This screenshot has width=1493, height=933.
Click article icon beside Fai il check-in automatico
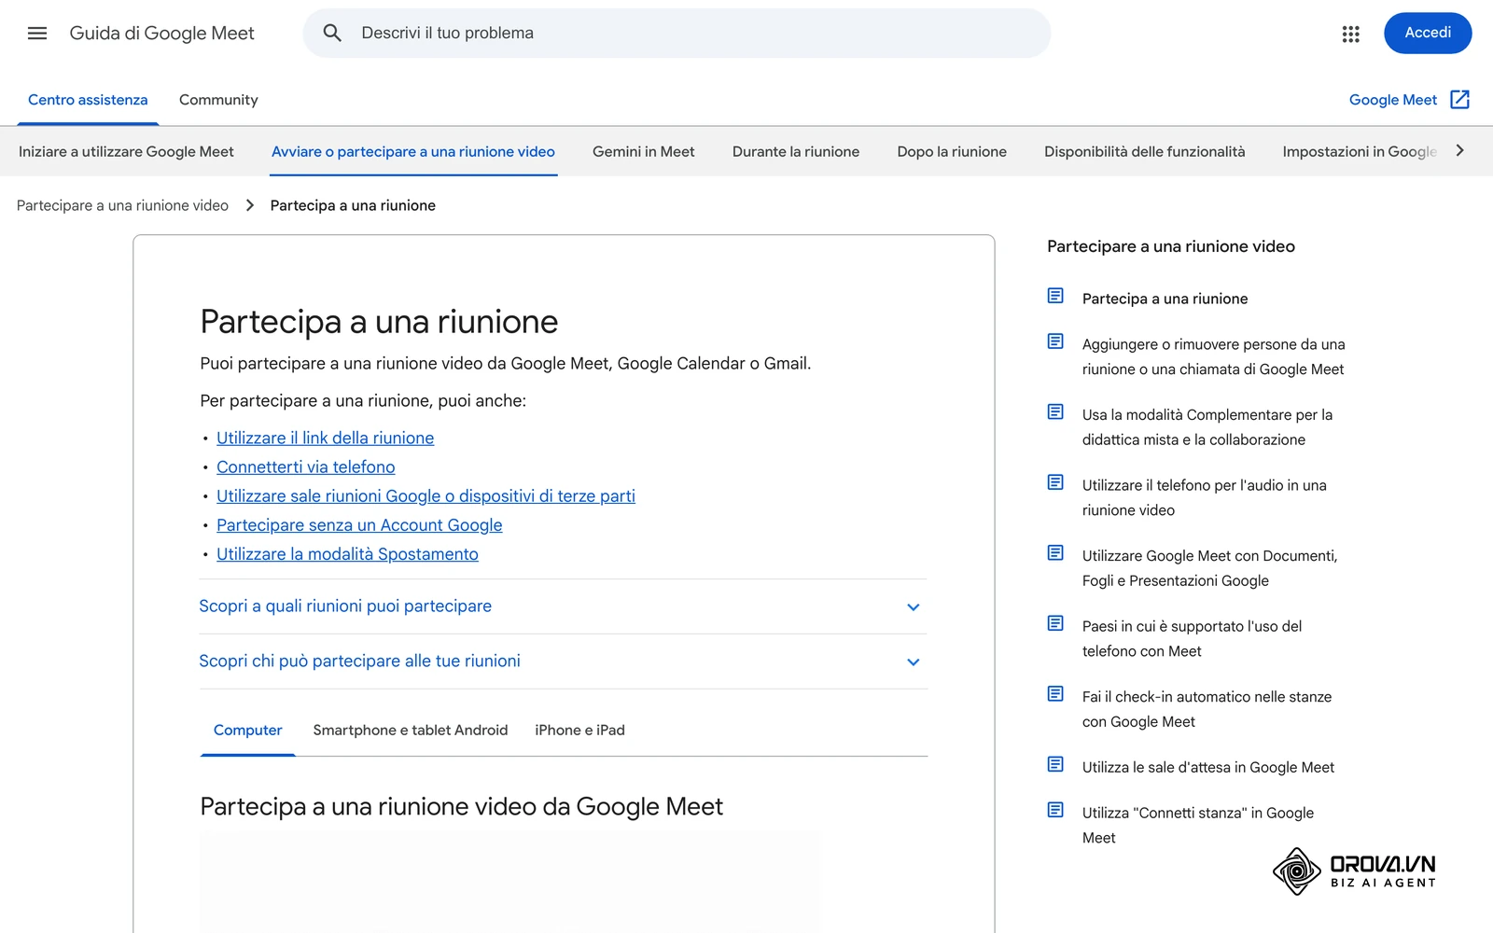click(x=1055, y=693)
